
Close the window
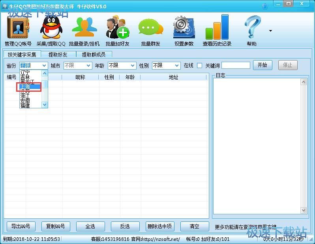pyautogui.click(x=302, y=4)
